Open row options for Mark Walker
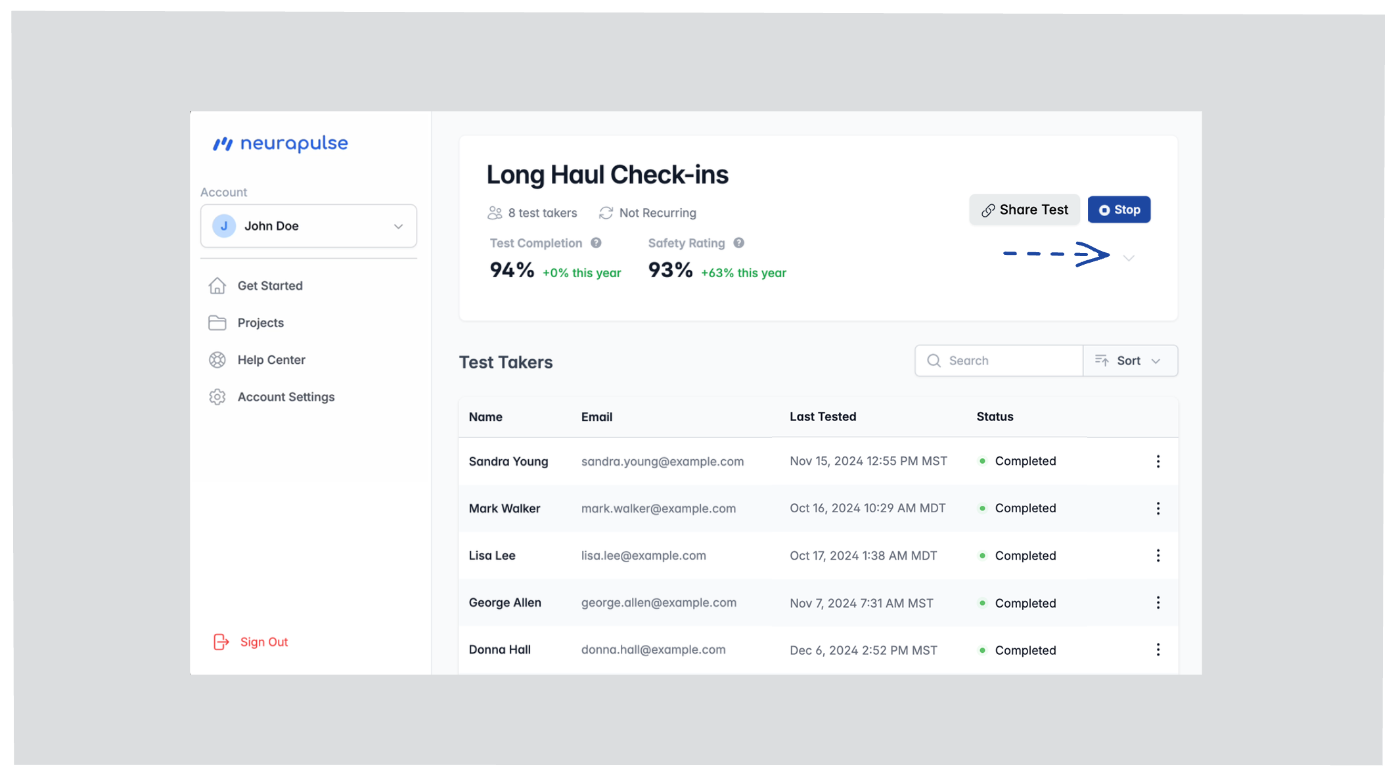The width and height of the screenshot is (1398, 777). tap(1158, 508)
